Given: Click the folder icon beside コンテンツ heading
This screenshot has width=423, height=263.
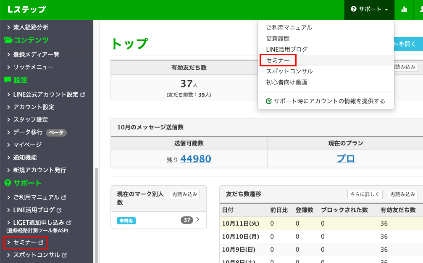Looking at the screenshot, I should tap(8, 40).
